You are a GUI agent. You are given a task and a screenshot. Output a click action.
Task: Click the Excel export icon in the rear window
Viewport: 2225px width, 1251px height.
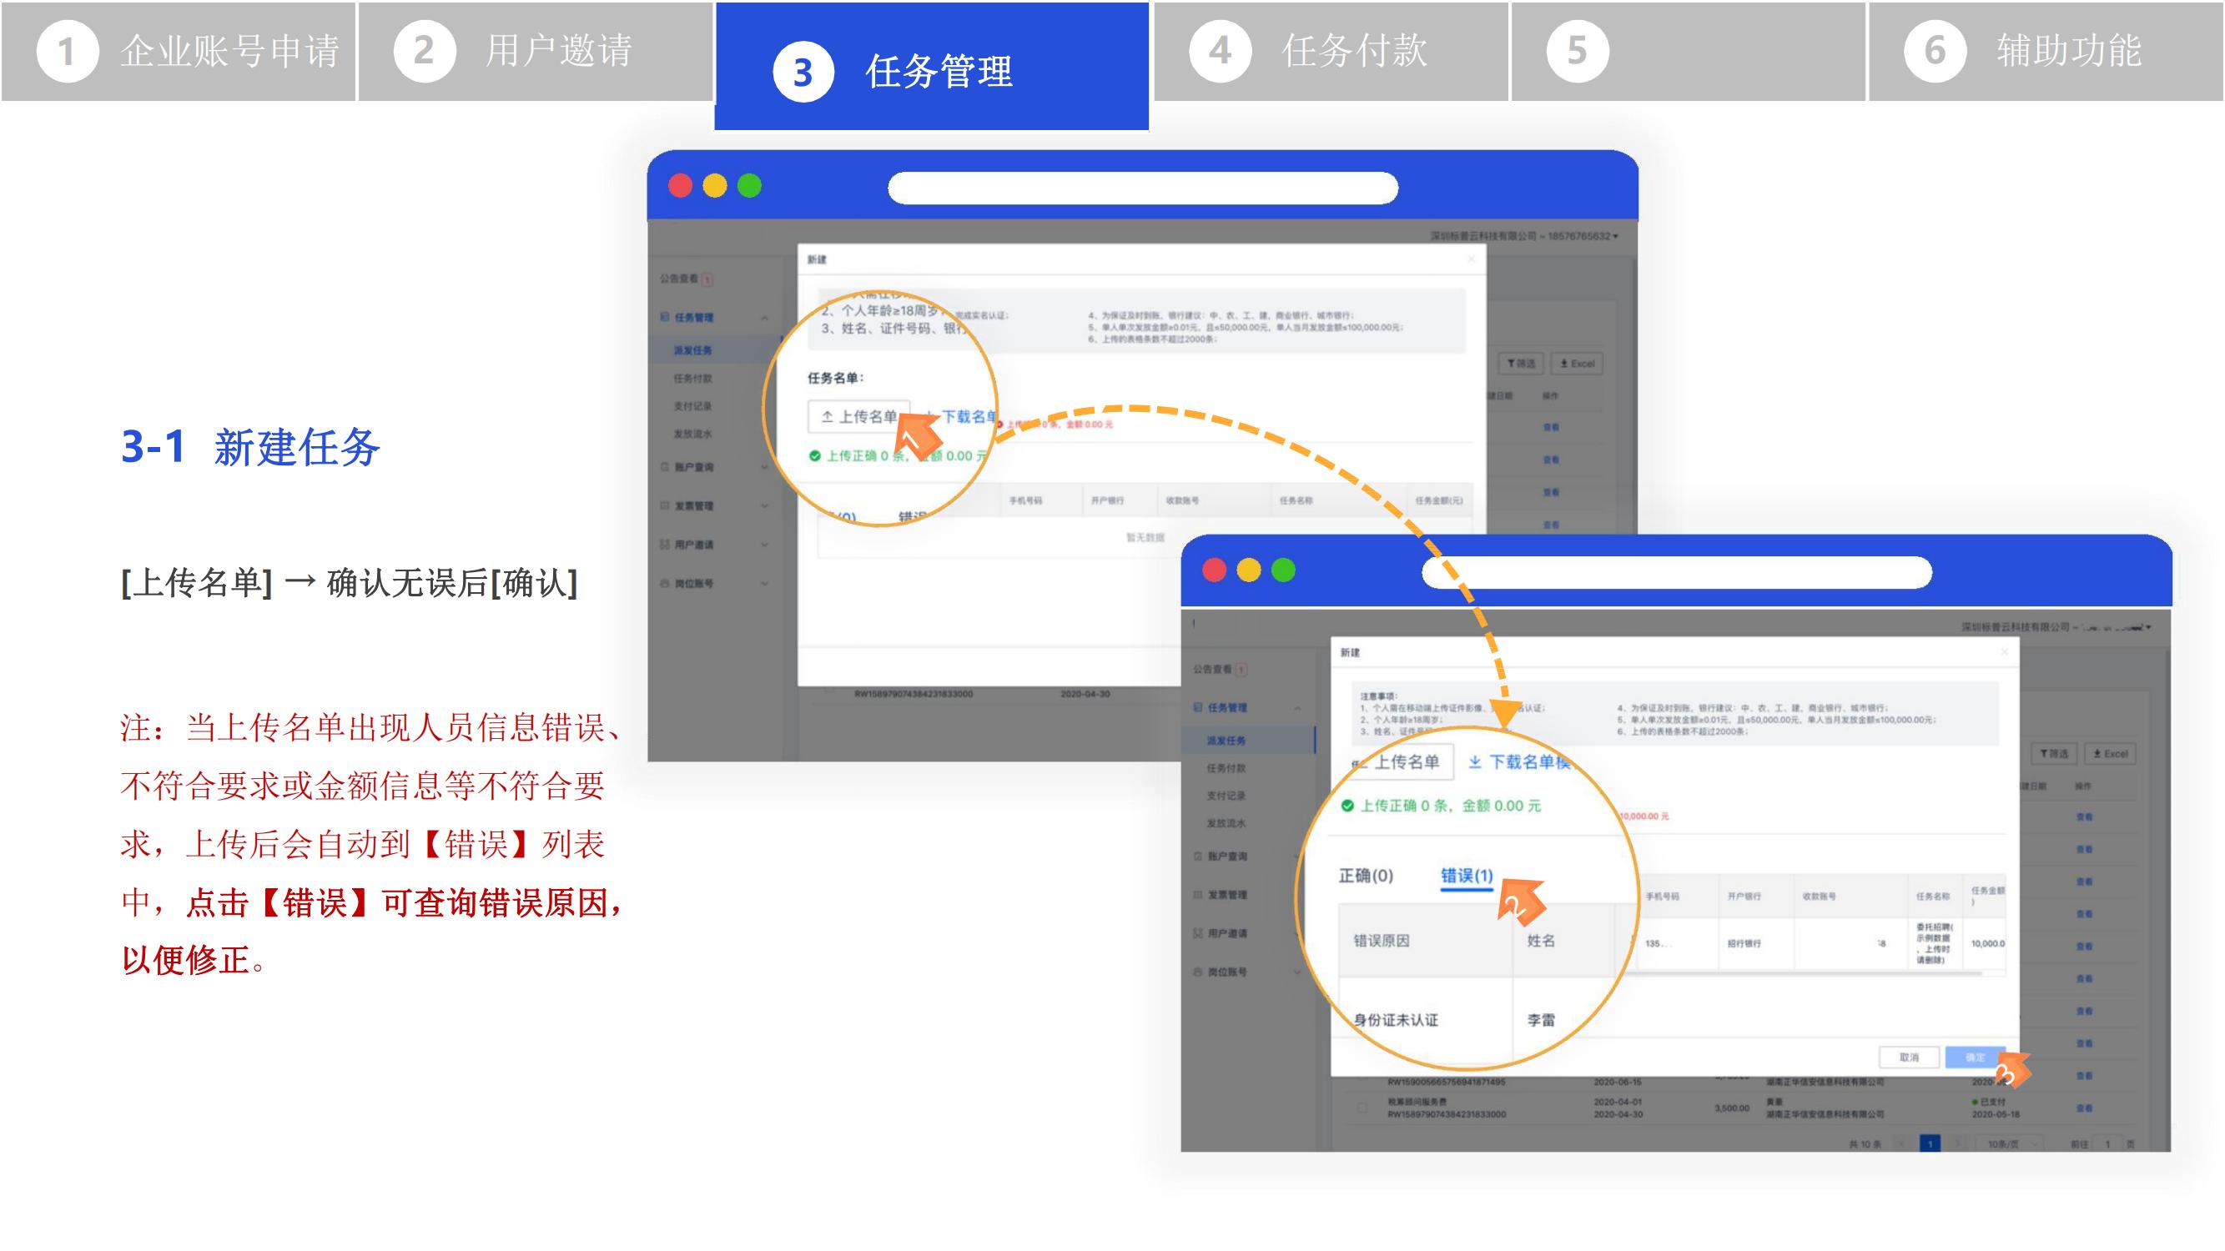point(1564,364)
